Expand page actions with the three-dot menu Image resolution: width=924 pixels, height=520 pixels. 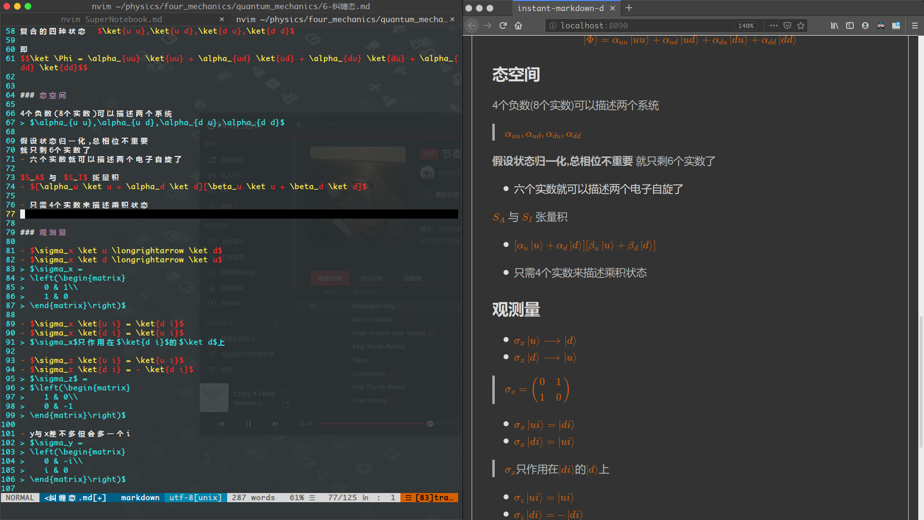point(773,26)
